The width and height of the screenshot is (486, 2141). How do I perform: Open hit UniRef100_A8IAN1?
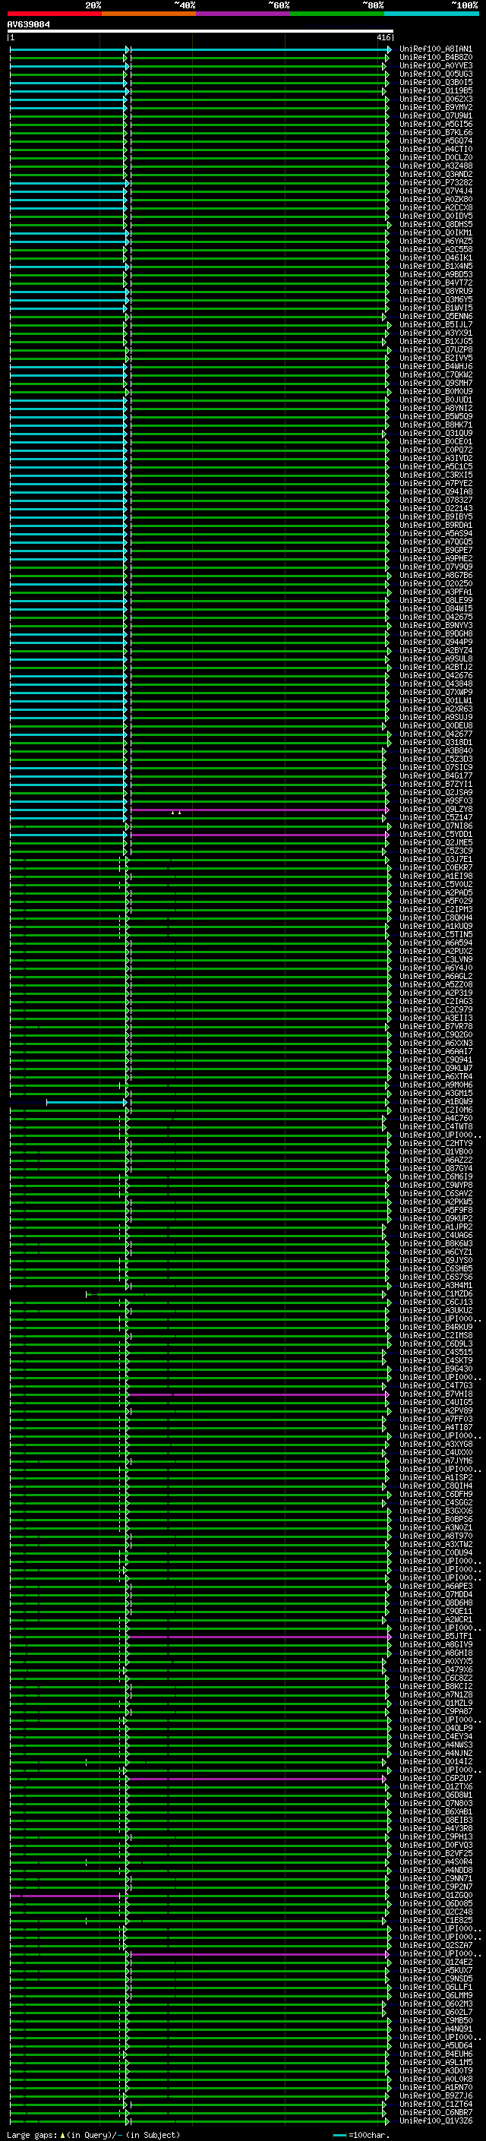click(x=435, y=49)
